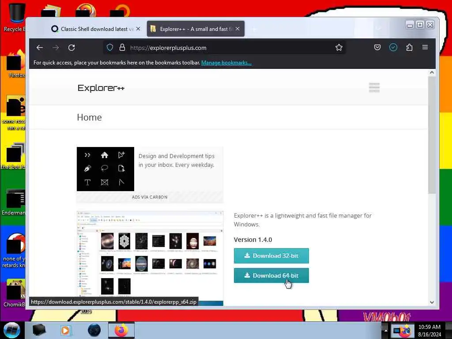Click the page scrollbar up arrow

pos(432,73)
